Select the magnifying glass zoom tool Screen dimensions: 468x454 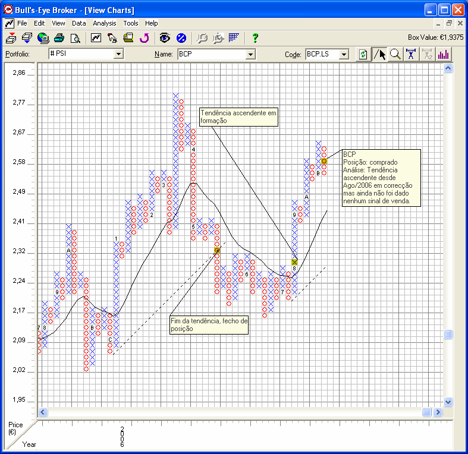tap(395, 54)
